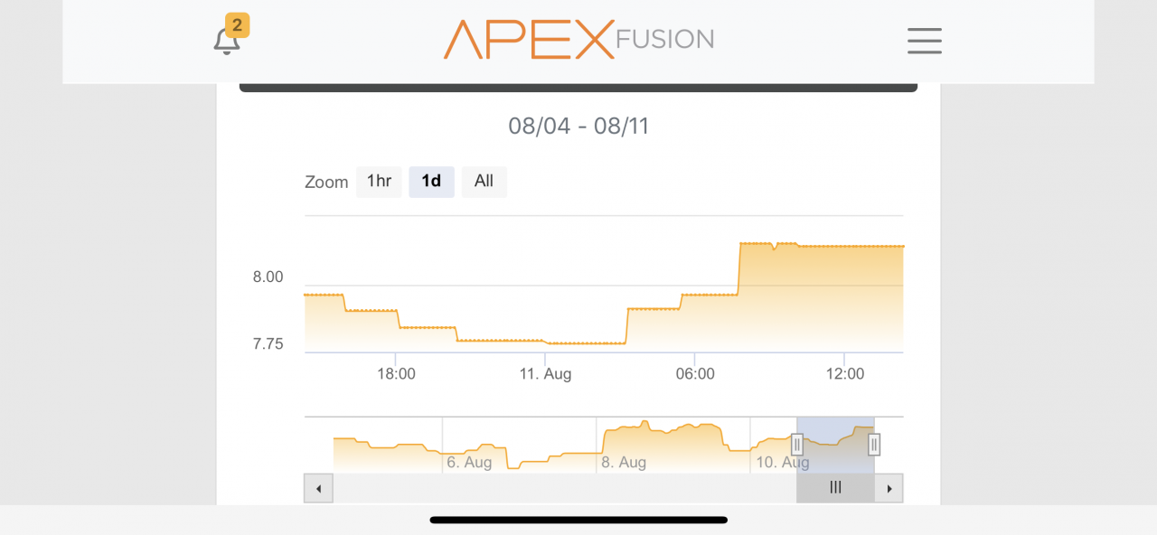Image resolution: width=1157 pixels, height=535 pixels.
Task: Click the navigator scrollbar thumb
Action: tap(835, 488)
